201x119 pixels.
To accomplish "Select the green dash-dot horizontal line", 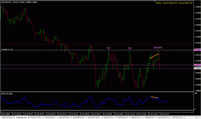I will [x=97, y=50].
